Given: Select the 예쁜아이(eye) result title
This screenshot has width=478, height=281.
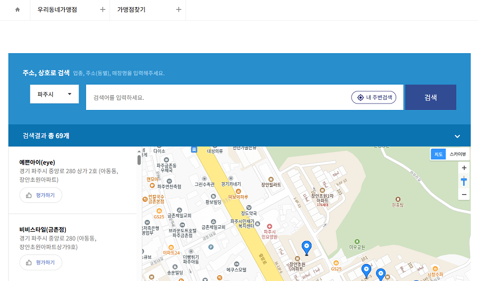Looking at the screenshot, I should (37, 163).
